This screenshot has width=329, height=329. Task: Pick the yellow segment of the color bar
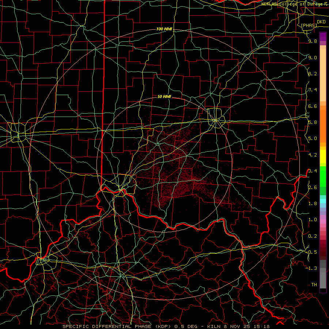pos(323,156)
